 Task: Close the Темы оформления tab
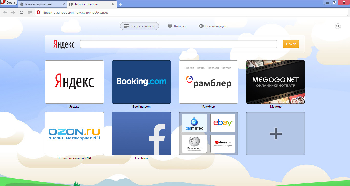[64, 4]
